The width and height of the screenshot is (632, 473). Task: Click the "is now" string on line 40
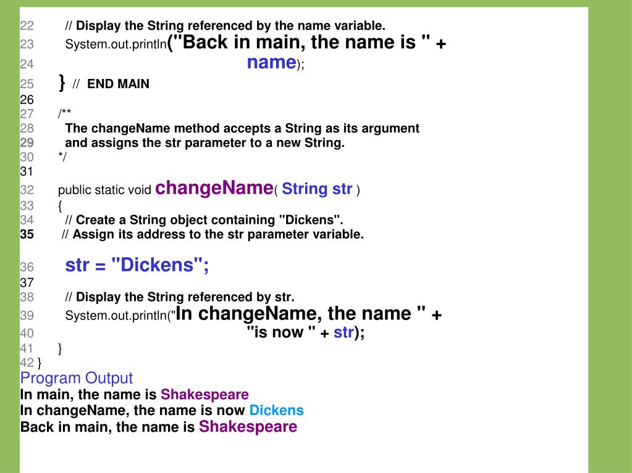tap(281, 332)
